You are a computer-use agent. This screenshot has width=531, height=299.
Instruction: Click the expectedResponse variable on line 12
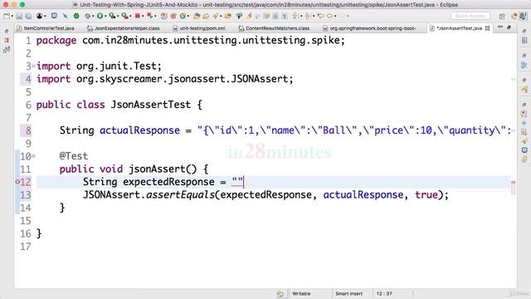coord(168,183)
